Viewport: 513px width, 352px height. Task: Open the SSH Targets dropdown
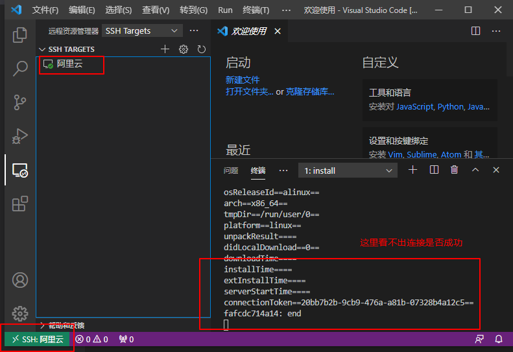point(142,30)
